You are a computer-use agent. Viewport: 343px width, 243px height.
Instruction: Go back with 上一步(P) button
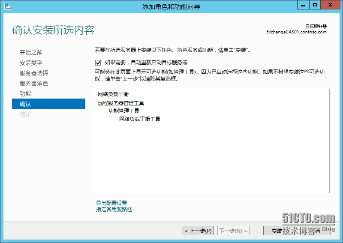point(198,231)
